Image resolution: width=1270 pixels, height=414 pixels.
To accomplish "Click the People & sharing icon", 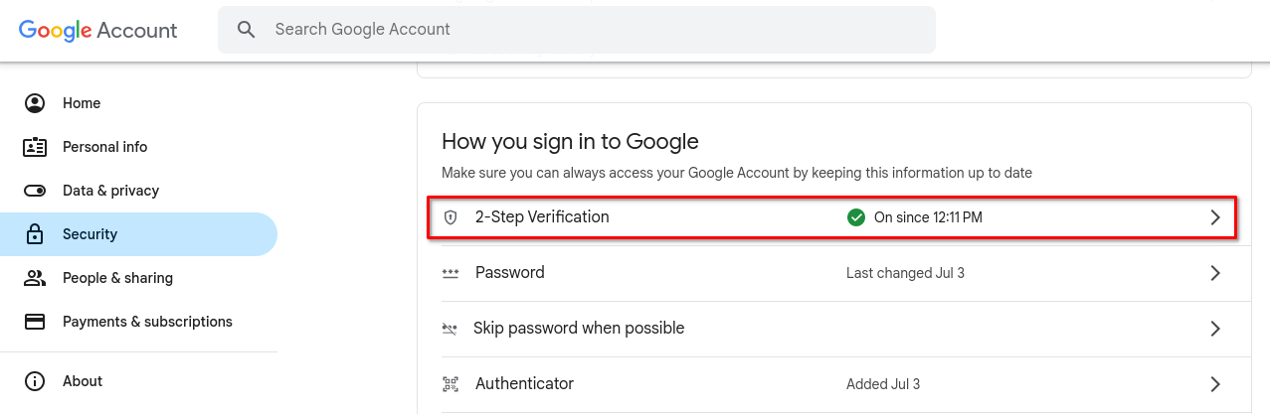I will point(35,278).
